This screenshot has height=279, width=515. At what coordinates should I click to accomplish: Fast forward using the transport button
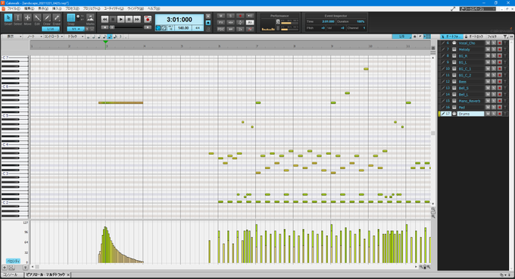(x=137, y=20)
